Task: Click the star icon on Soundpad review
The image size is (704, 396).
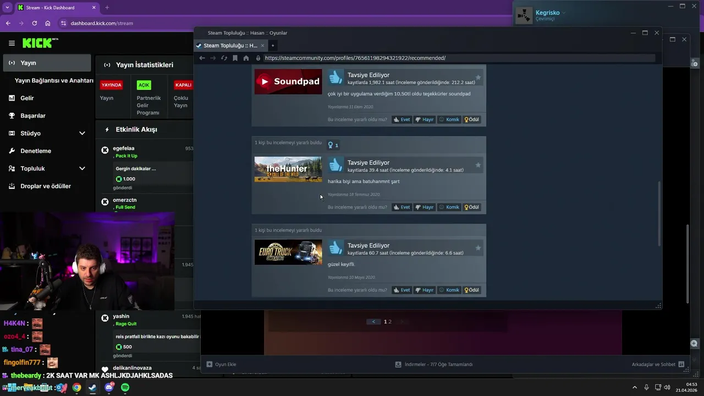Action: 478,78
